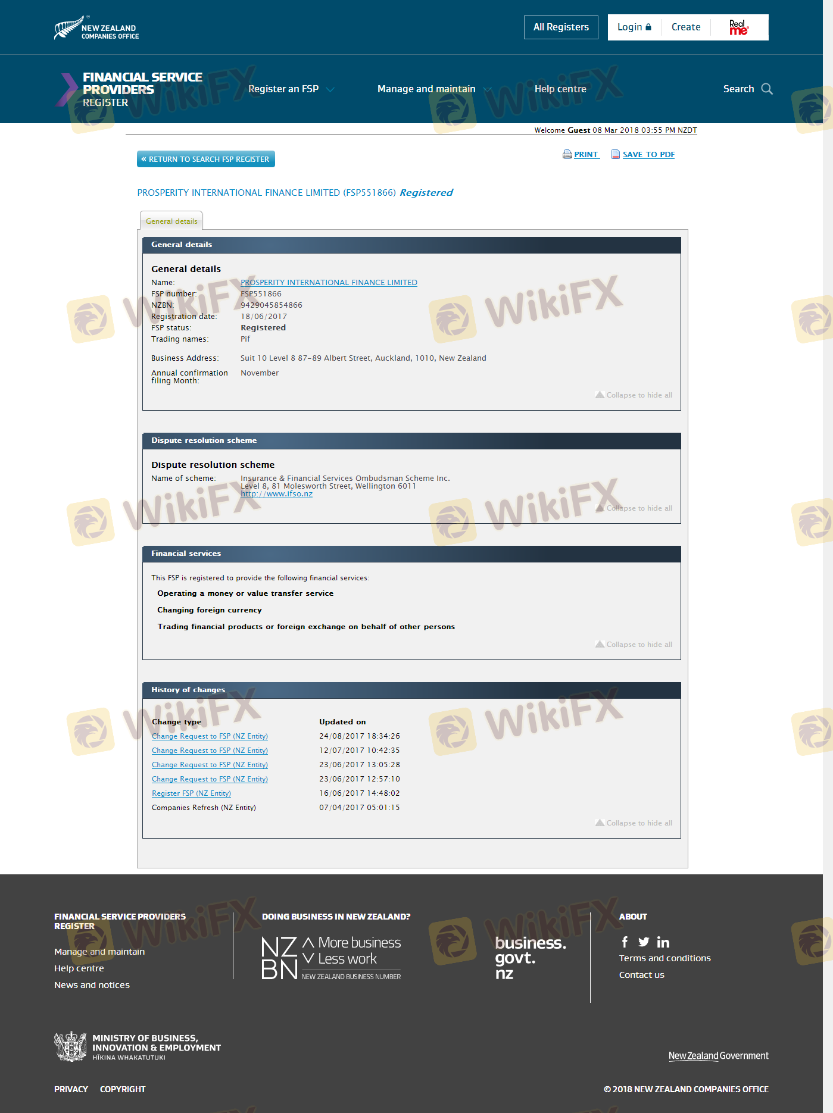Click the New Zealand Companies Office logo

coord(96,28)
